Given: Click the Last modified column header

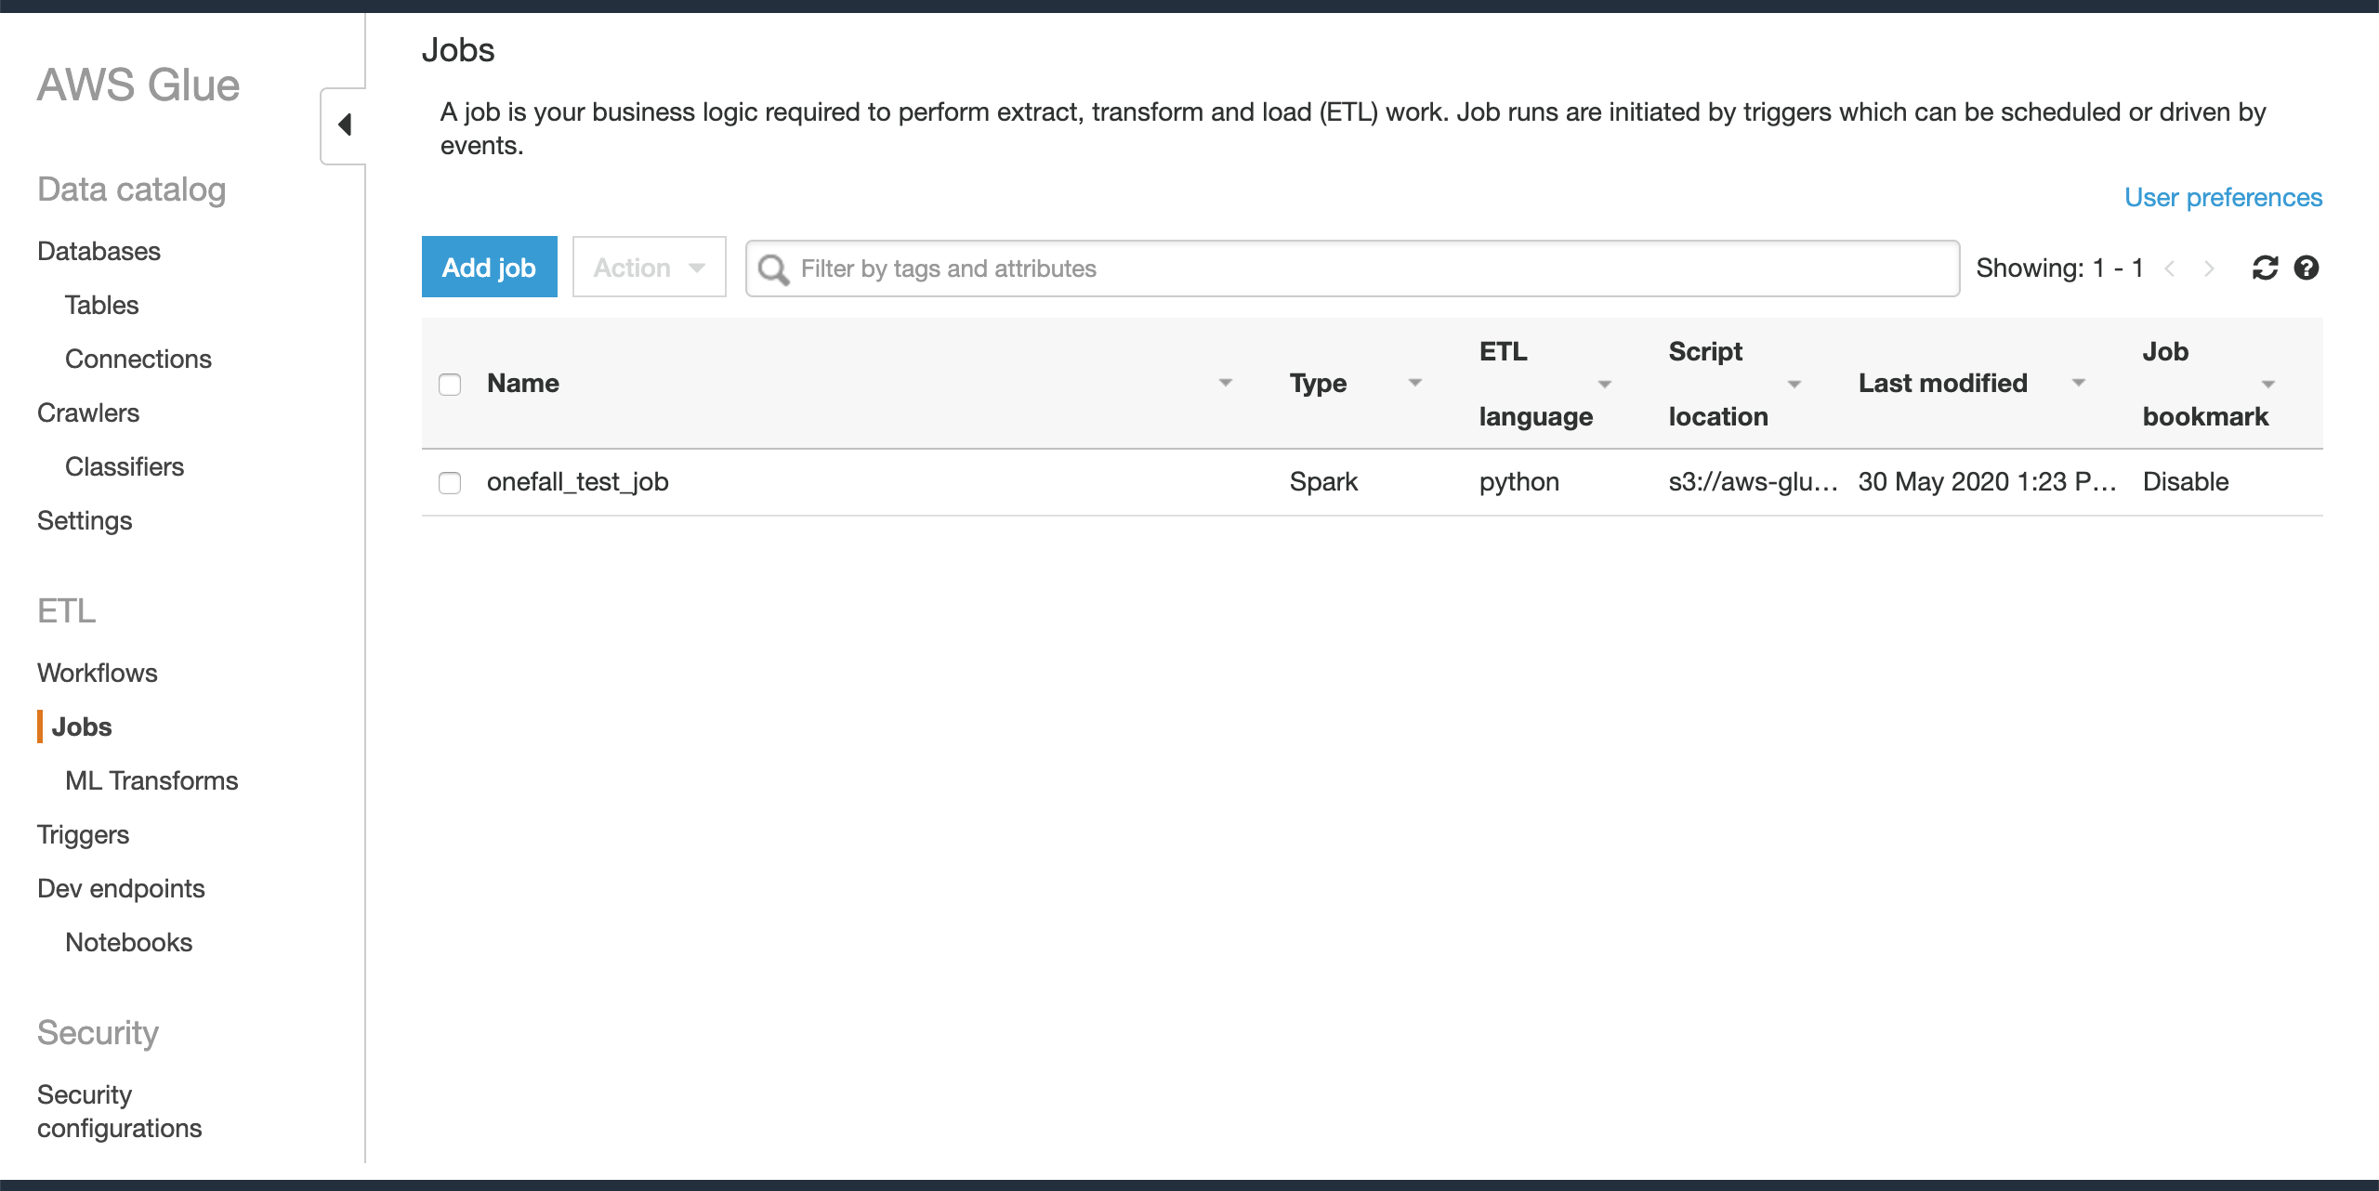Looking at the screenshot, I should point(1942,383).
